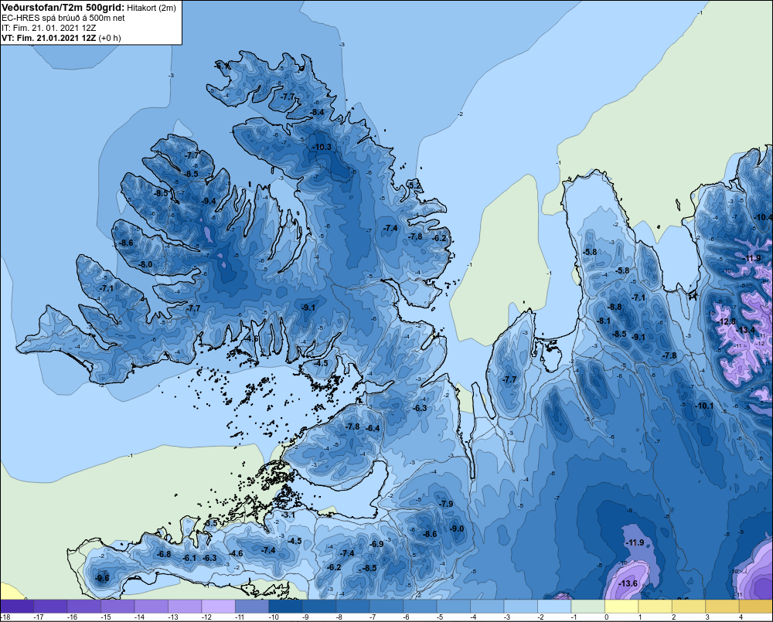773x622 pixels.
Task: Click the -18 legend scale label
Action: tap(5, 617)
